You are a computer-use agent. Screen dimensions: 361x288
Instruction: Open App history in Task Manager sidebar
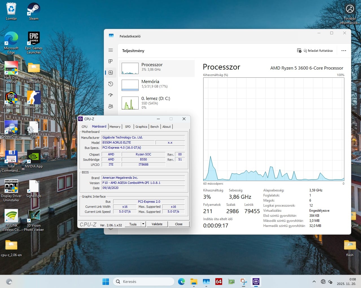111,84
